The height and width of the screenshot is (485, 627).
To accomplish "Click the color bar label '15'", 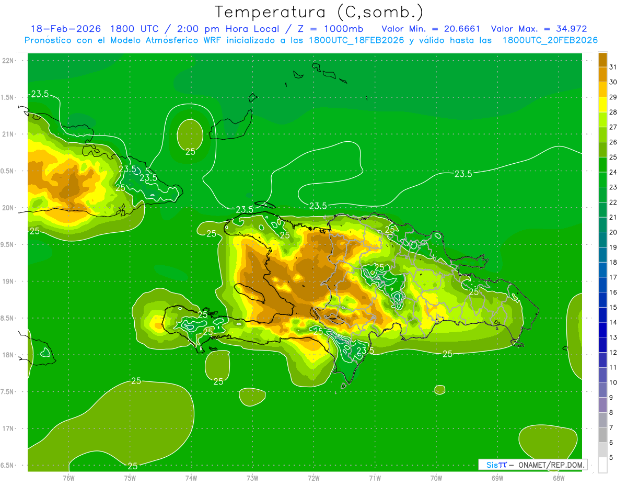I will 613,307.
